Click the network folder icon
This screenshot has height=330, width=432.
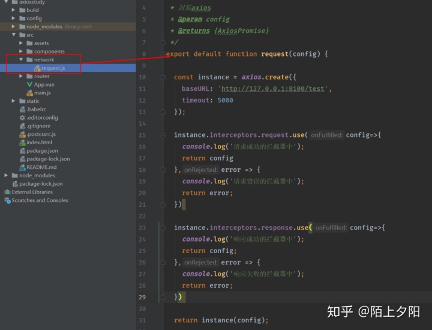[x=30, y=60]
